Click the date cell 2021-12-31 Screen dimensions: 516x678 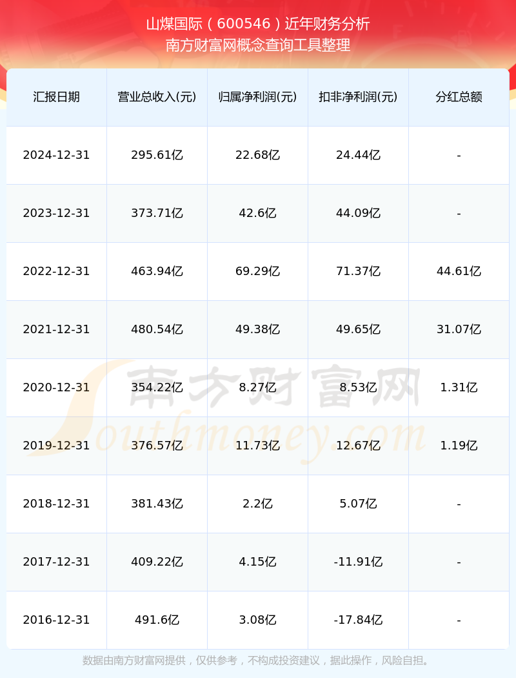pyautogui.click(x=57, y=329)
